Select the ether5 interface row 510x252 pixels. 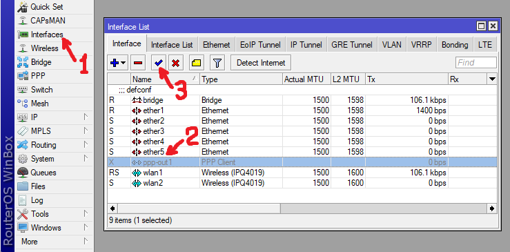click(x=302, y=152)
